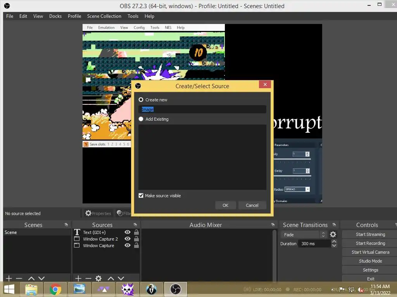The image size is (397, 297).
Task: Select the Scene entry in Scenes list
Action: pyautogui.click(x=37, y=232)
